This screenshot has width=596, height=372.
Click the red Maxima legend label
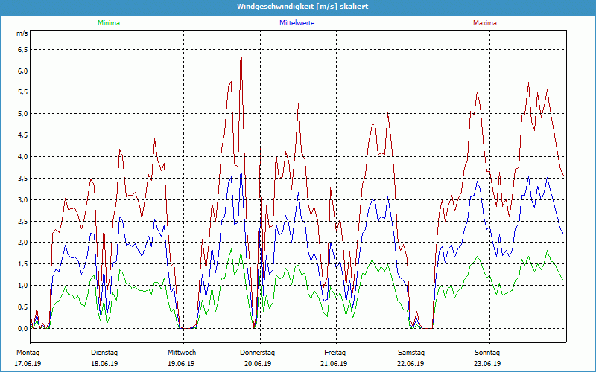[x=485, y=23]
